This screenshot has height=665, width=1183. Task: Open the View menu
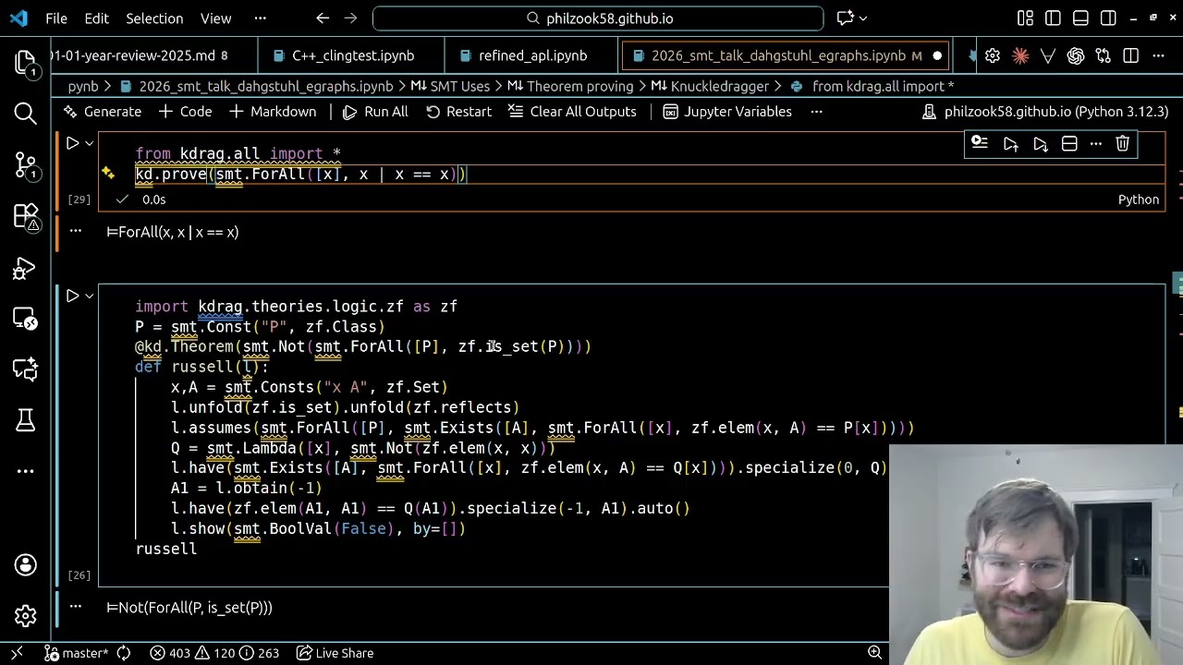pos(215,18)
